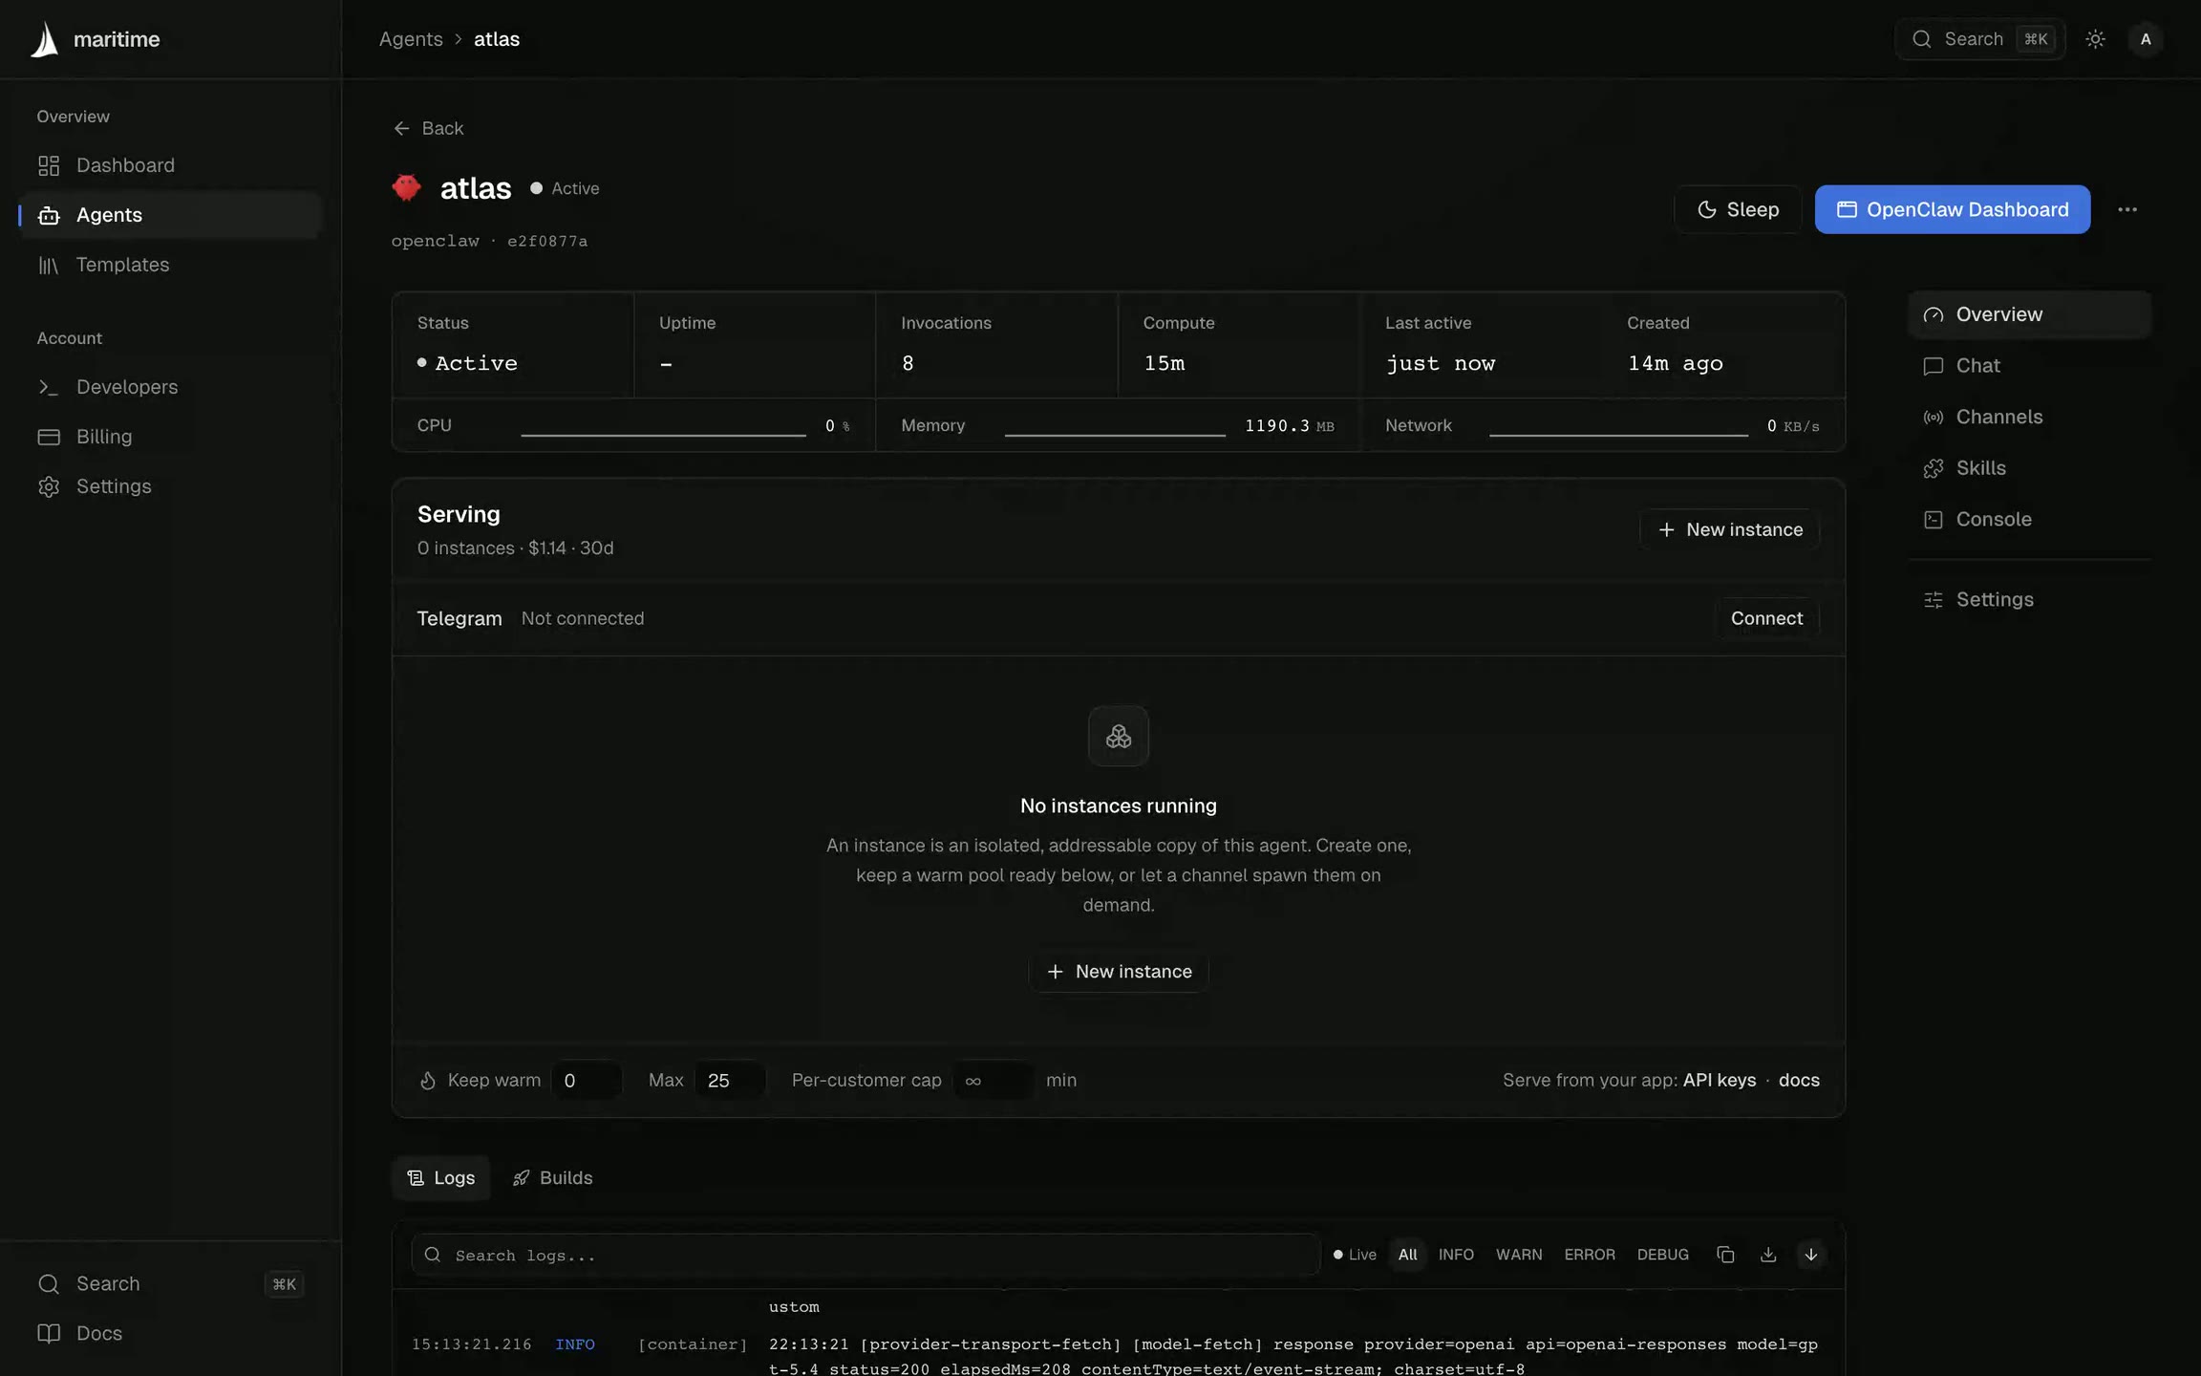Click the red atlas agent icon
This screenshot has width=2201, height=1376.
(407, 187)
